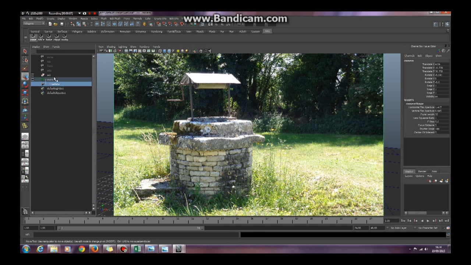471x265 pixels.
Task: Choose the Scale tool cube icon
Action: point(25,92)
